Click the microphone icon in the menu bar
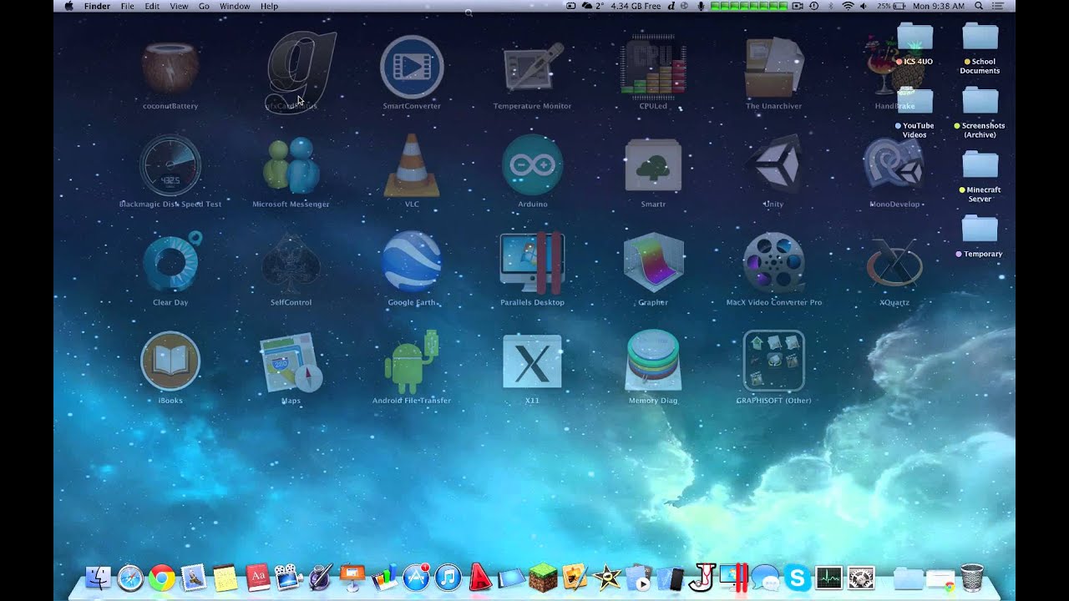1069x601 pixels. coord(701,6)
